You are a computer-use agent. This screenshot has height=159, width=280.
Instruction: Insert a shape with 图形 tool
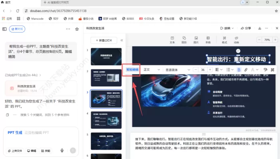click(x=184, y=40)
